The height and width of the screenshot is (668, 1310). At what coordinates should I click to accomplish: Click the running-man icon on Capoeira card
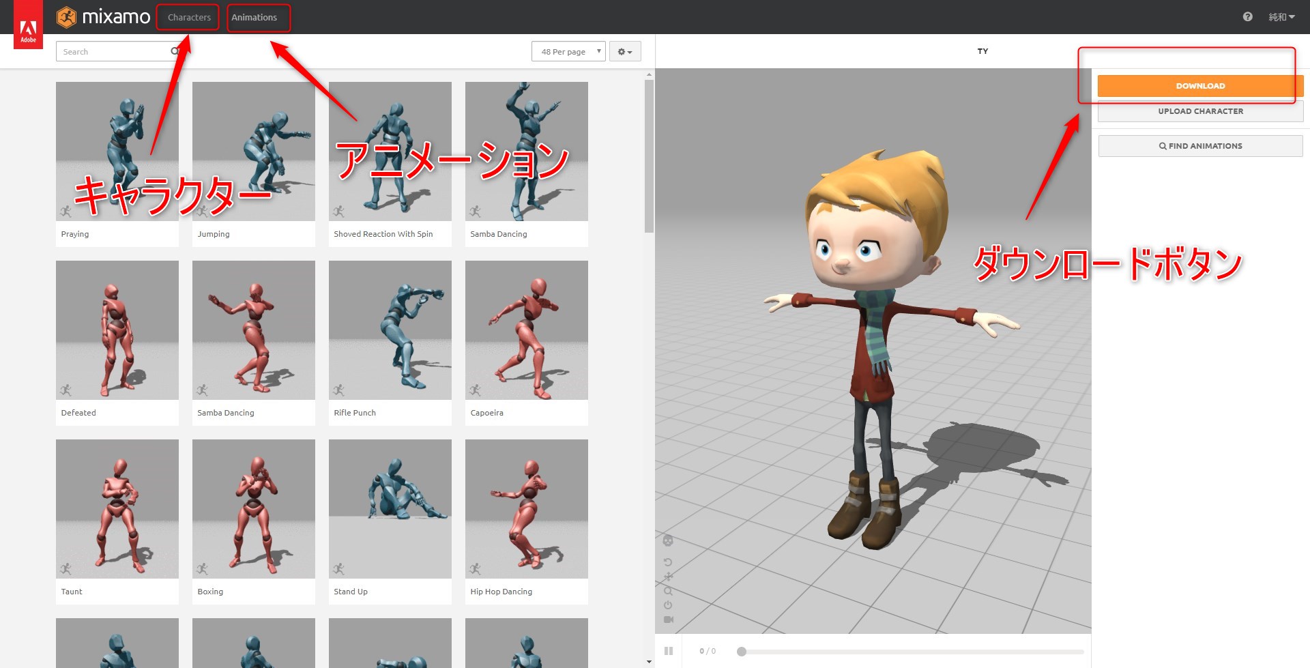click(475, 390)
